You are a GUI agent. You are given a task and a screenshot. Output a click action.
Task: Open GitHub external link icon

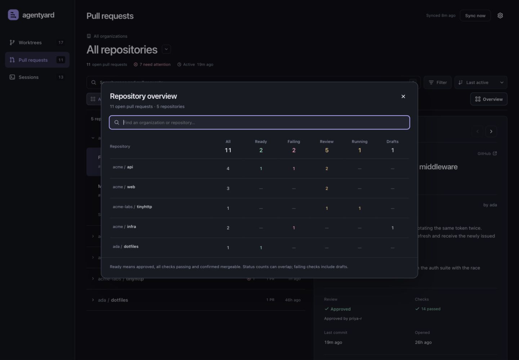point(495,153)
